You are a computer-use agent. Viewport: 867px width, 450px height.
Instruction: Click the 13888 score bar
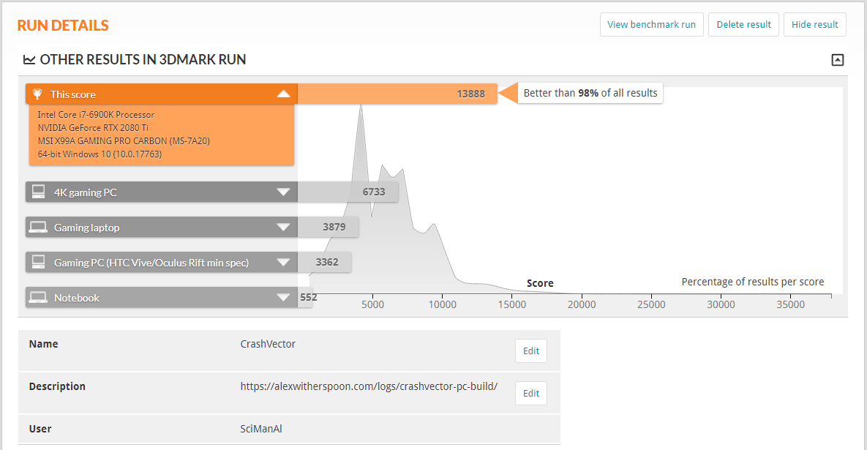tap(397, 94)
